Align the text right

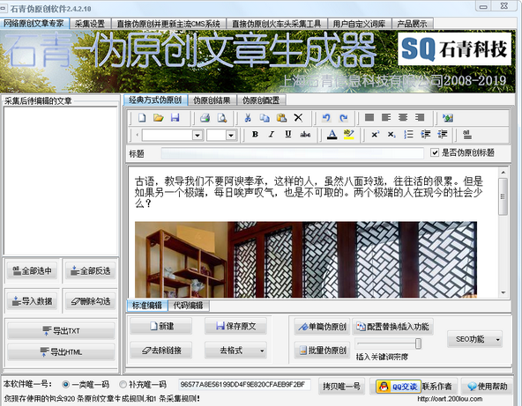[x=420, y=117]
